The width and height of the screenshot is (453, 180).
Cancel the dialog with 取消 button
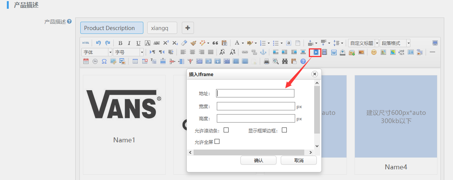pyautogui.click(x=299, y=161)
